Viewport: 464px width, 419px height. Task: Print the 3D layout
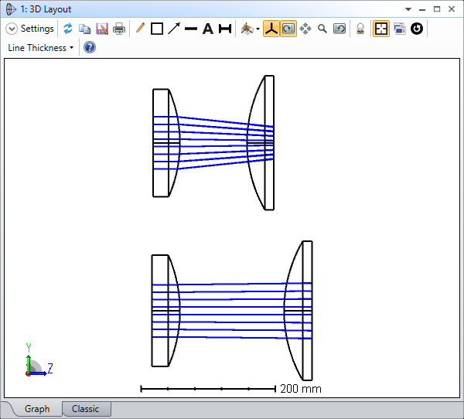click(119, 29)
